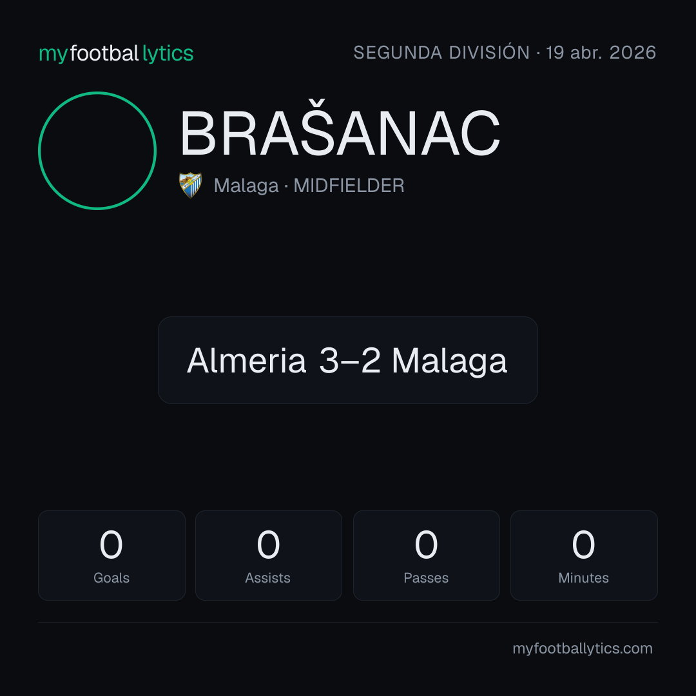Select the BRAŠANAC player name heading

[340, 132]
